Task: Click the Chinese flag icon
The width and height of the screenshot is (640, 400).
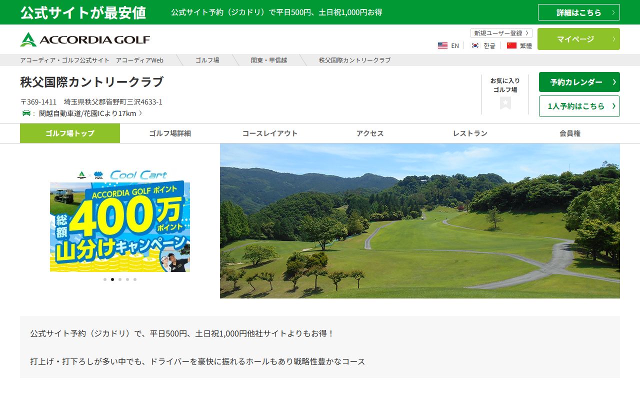Action: [x=511, y=45]
